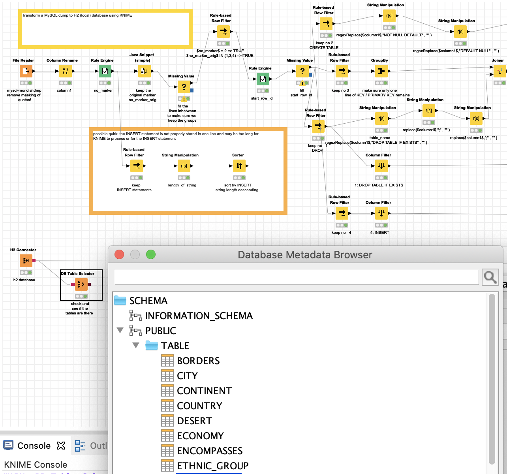Select the Joiner node icon

tap(499, 71)
